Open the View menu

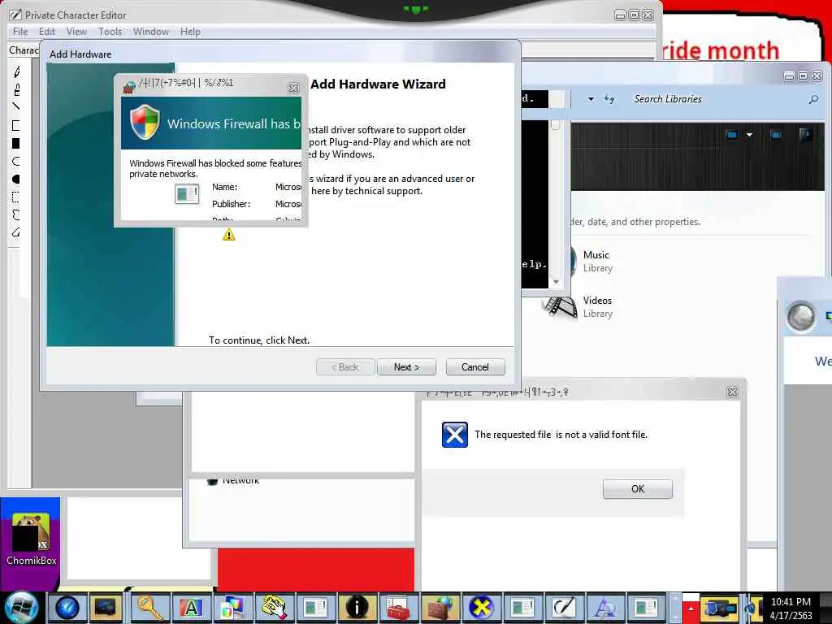(x=76, y=32)
